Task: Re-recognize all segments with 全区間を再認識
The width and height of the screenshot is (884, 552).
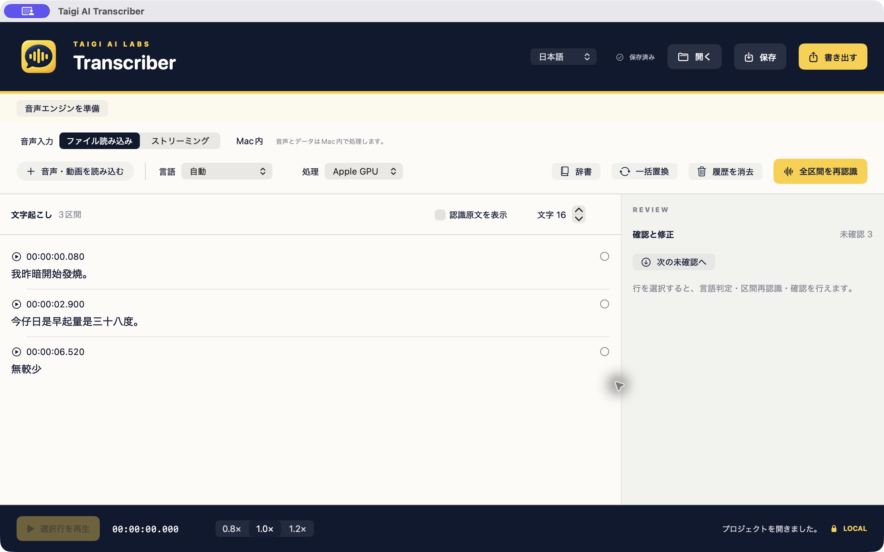Action: point(820,171)
